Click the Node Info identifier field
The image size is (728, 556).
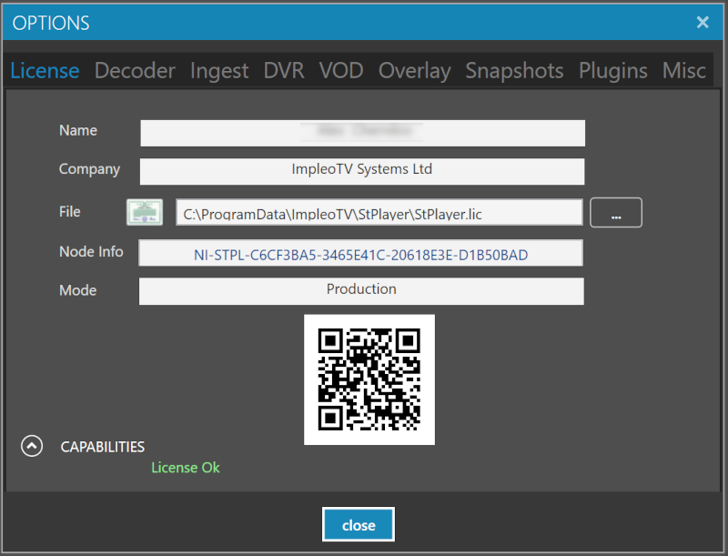pyautogui.click(x=360, y=254)
